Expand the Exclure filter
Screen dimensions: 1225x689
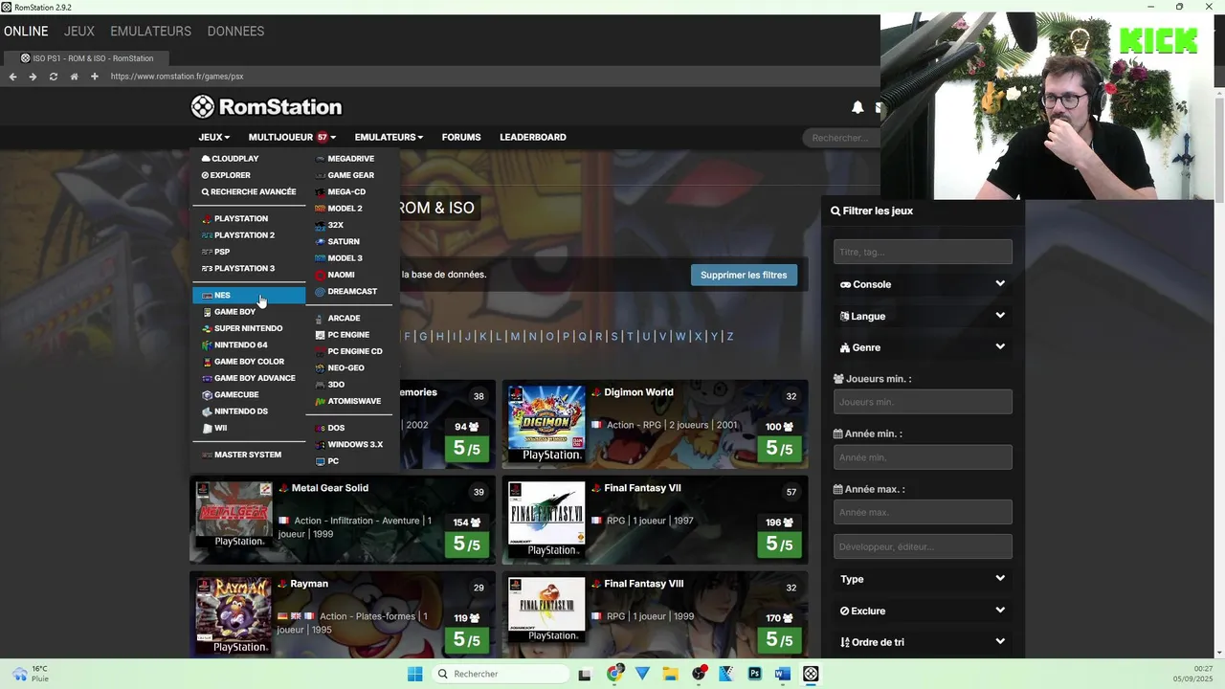(x=923, y=611)
